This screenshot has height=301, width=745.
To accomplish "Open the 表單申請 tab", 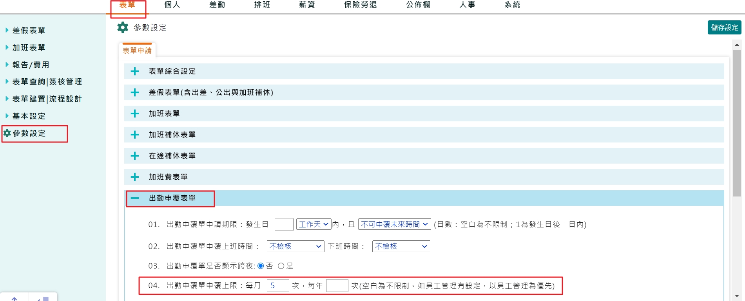I will [137, 50].
